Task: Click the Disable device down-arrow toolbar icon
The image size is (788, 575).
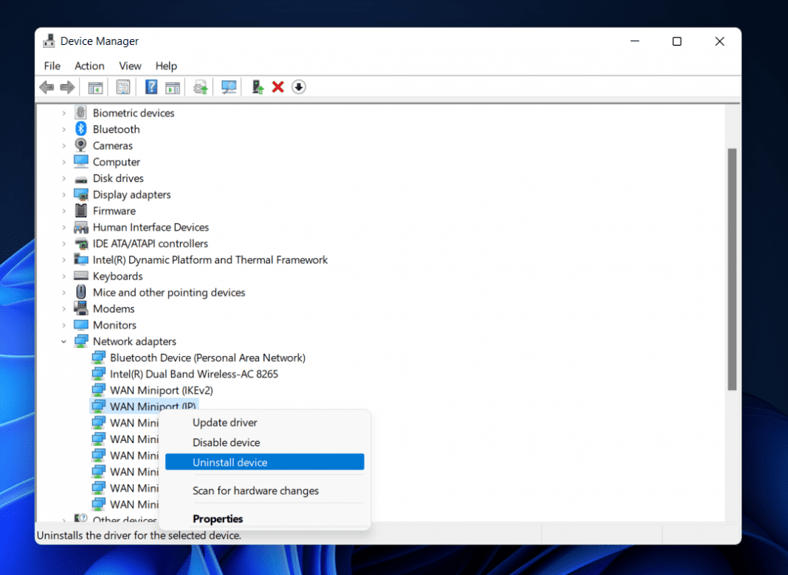Action: click(x=299, y=86)
